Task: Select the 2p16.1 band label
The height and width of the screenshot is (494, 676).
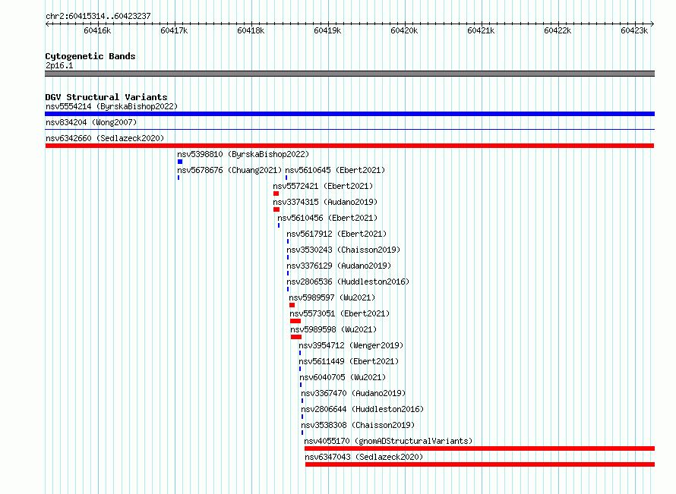Action: click(x=59, y=65)
